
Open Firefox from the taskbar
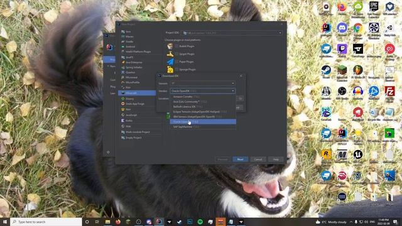pyautogui.click(x=118, y=222)
